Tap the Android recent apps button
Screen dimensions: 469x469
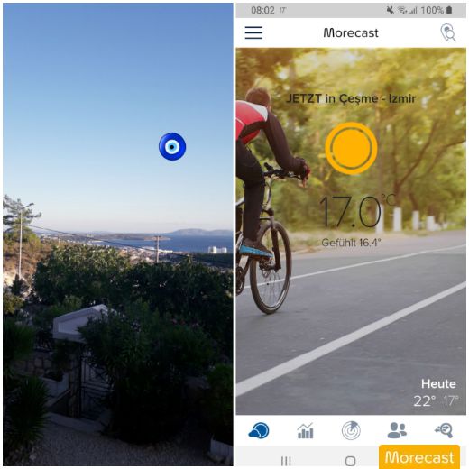tap(286, 461)
